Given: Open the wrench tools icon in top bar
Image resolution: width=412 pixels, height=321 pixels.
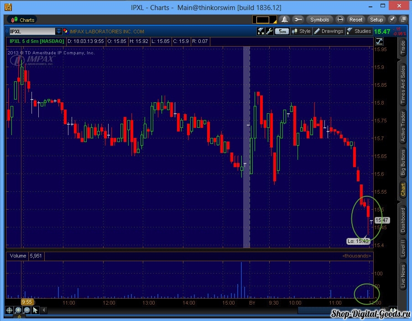Looking at the screenshot, I should click(298, 20).
